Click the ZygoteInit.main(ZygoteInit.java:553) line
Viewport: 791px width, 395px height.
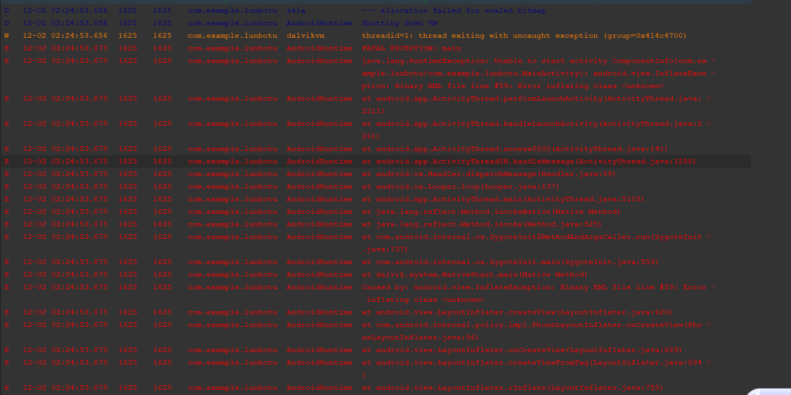pos(510,262)
